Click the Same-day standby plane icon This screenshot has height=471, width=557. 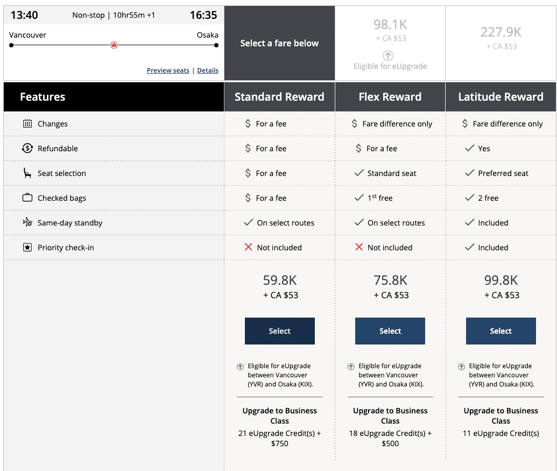(x=27, y=223)
